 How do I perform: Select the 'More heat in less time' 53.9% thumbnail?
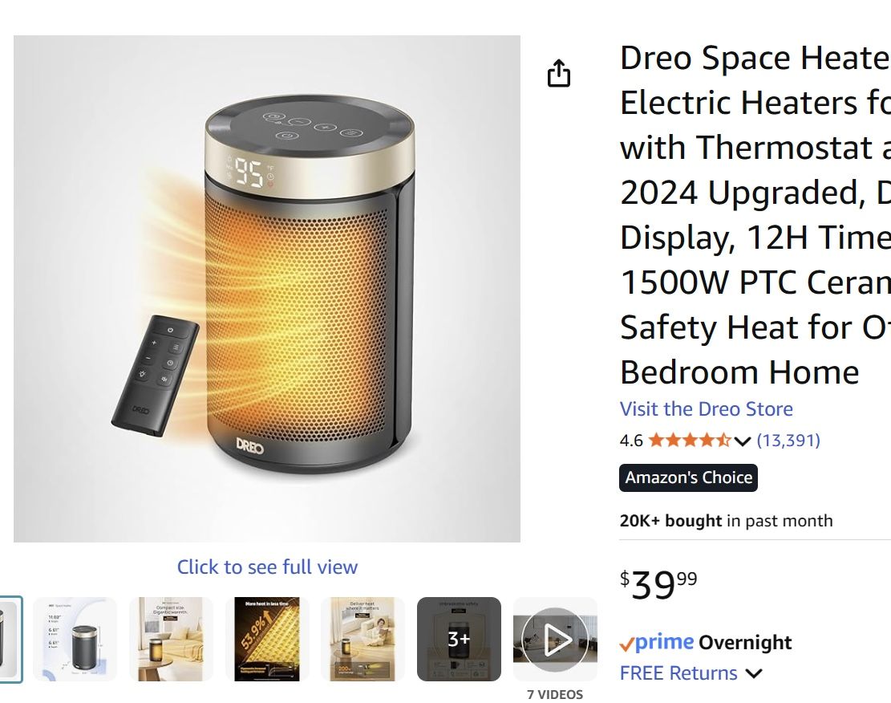click(x=267, y=638)
